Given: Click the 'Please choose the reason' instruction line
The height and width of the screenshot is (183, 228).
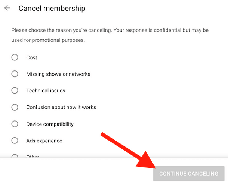Looking at the screenshot, I should [110, 30].
